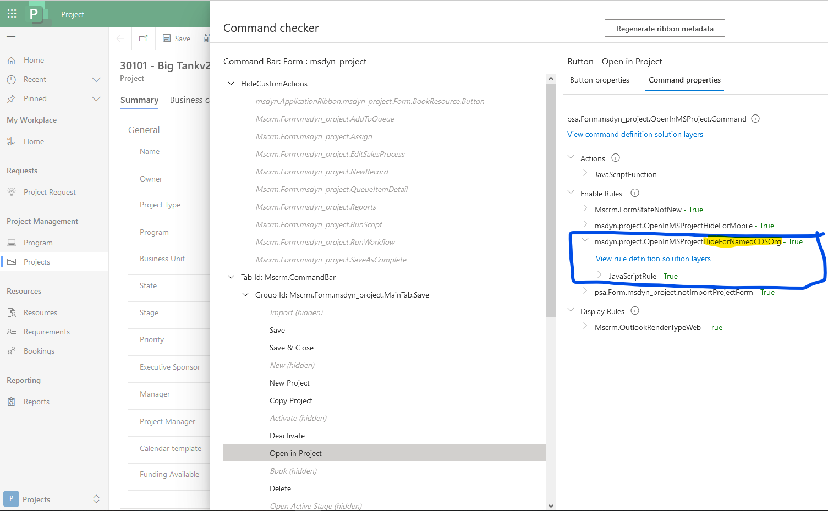The height and width of the screenshot is (511, 828).
Task: Collapse the HideCustomActions section
Action: (231, 84)
